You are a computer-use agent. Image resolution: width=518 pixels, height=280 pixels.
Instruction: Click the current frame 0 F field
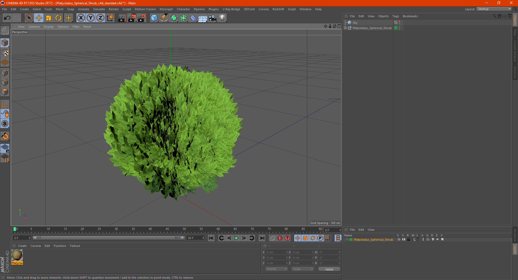pyautogui.click(x=22, y=238)
